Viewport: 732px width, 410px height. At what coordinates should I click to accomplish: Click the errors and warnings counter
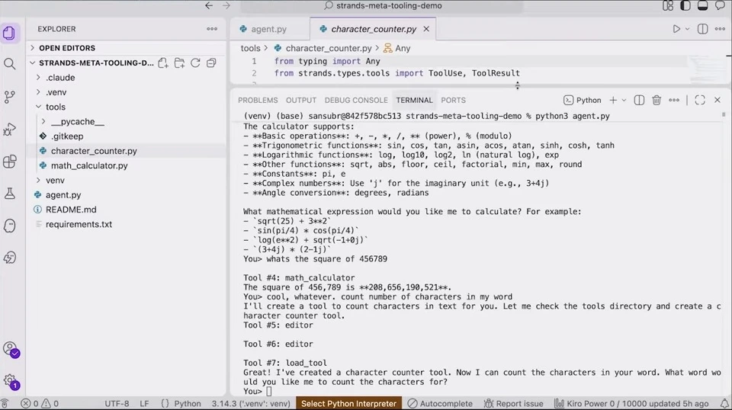[x=40, y=403]
